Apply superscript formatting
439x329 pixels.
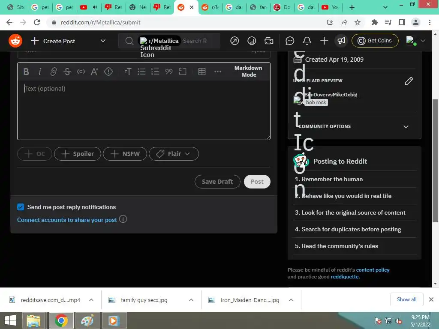coord(95,72)
